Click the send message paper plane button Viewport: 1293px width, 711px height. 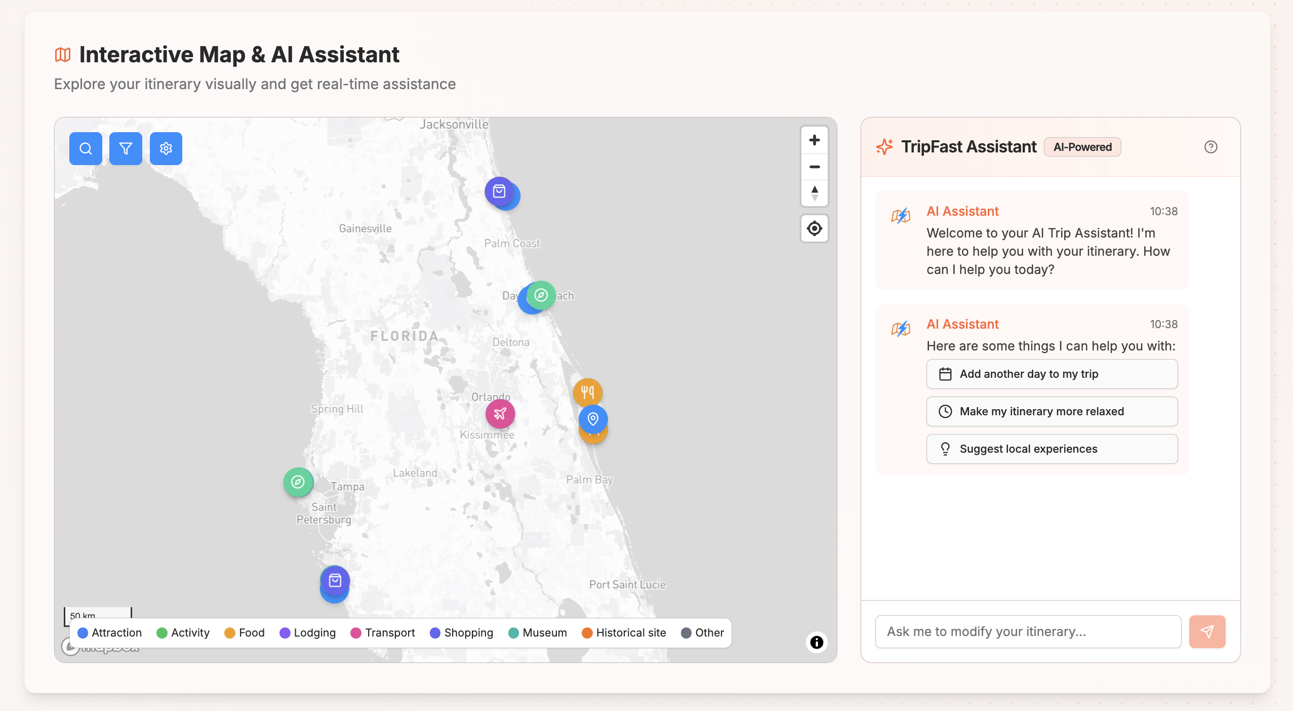point(1207,631)
